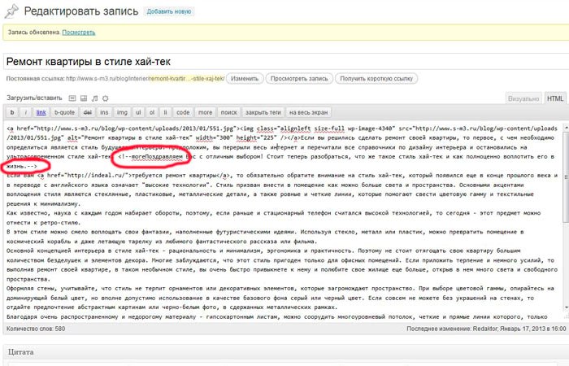Open the 'Посмотреть' link in the update notice

coord(79,32)
